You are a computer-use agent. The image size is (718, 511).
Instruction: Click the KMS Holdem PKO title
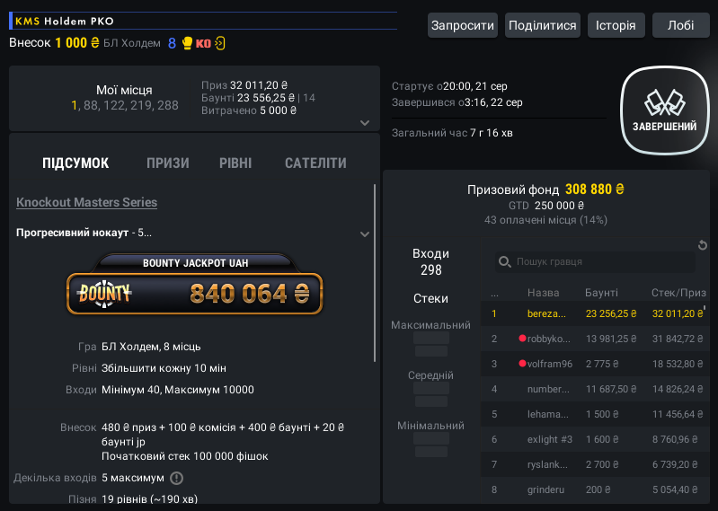pos(64,21)
